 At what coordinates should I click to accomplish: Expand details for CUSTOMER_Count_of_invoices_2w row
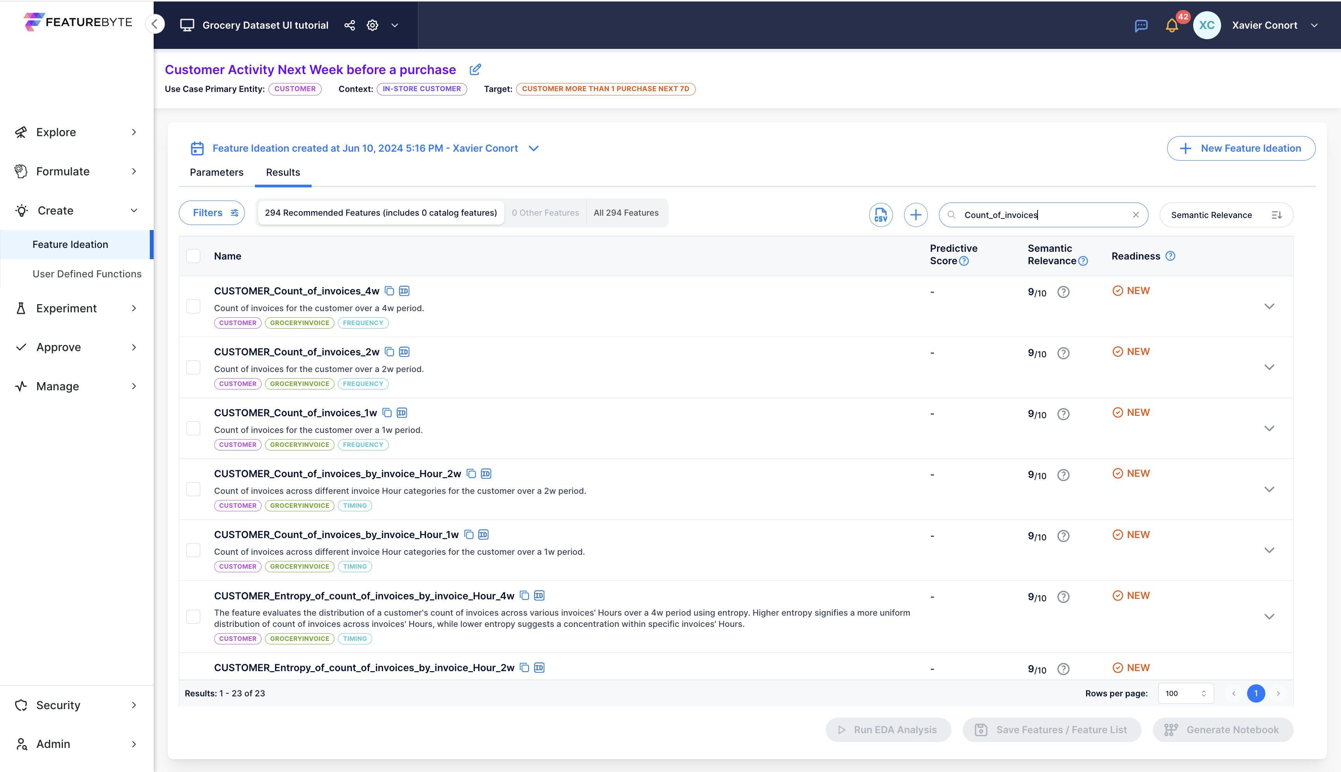click(1269, 367)
